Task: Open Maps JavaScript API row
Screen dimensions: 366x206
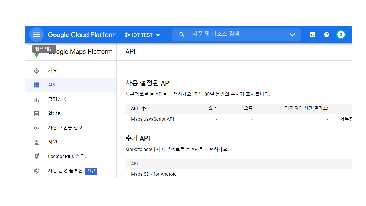Action: (152, 119)
